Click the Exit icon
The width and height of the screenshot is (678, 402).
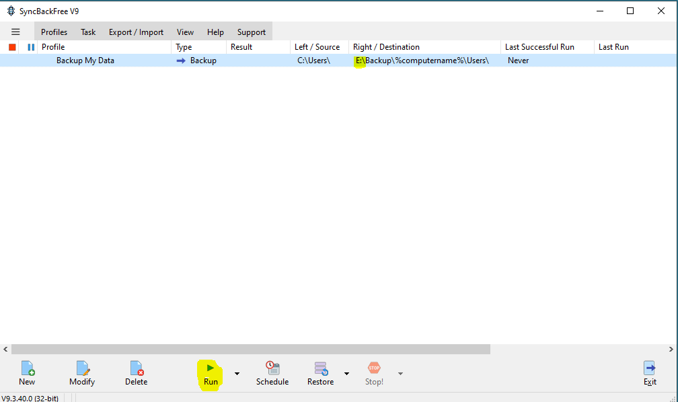[650, 369]
